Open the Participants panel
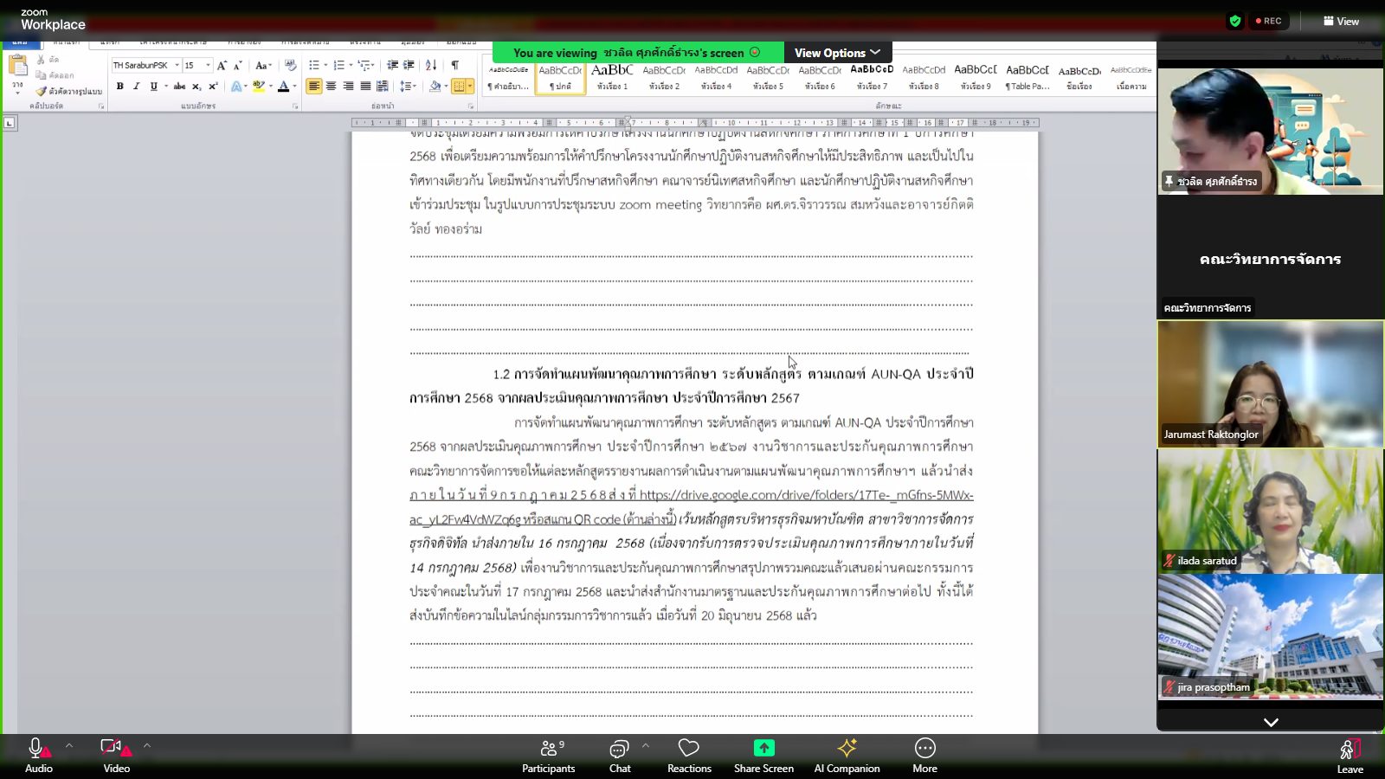1385x779 pixels. (548, 756)
